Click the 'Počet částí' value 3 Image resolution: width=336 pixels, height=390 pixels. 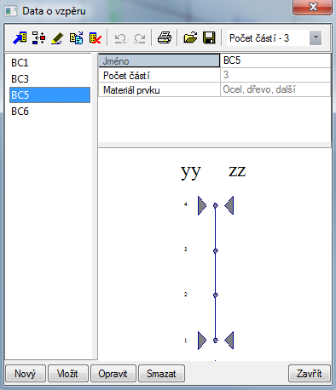point(275,75)
